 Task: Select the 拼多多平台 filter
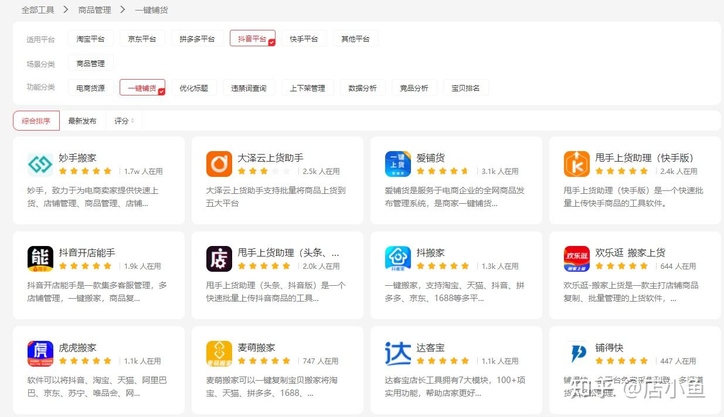[x=197, y=39]
